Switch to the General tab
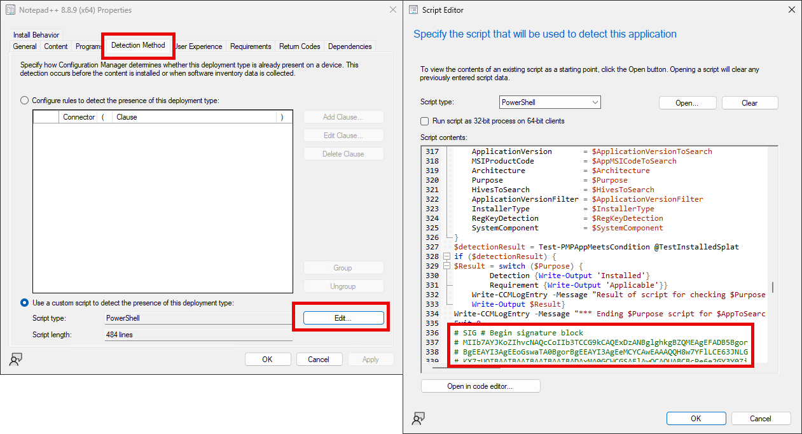The height and width of the screenshot is (434, 802). 24,46
